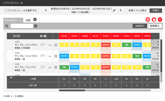This screenshot has width=165, height=101.
Task: Click the weather icon in row 1125
Action: pyautogui.click(x=50, y=67)
